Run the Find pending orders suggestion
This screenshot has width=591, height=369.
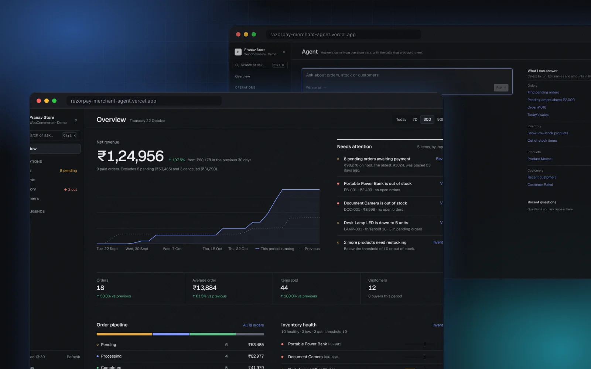(543, 93)
